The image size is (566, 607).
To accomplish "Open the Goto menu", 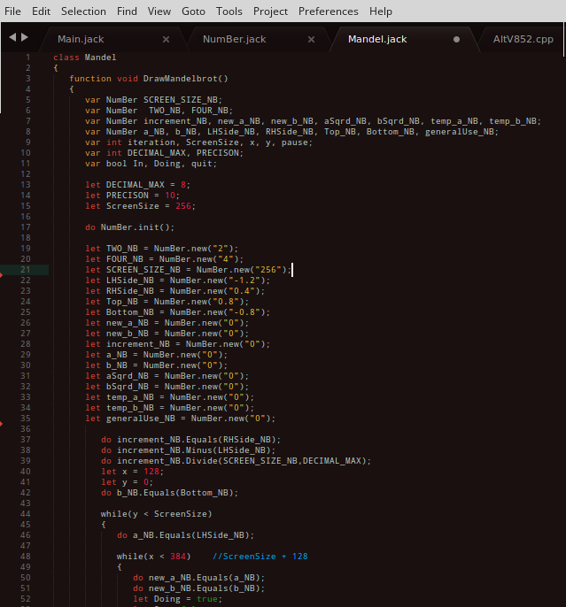I will click(x=194, y=12).
